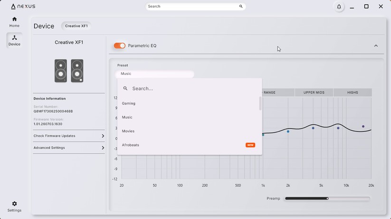The image size is (391, 219).
Task: Click the HIGHS band header
Action: coord(353,92)
